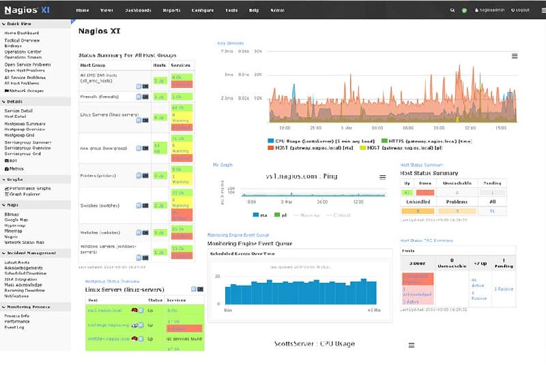Open the Help menu

coord(254,10)
